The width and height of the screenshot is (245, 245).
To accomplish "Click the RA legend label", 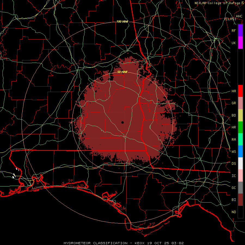I will (234, 140).
